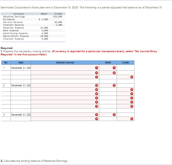The height and width of the screenshot is (165, 172).
Task: Click the error icon in entry 3's first Debit cell
Action: click(x=114, y=114)
